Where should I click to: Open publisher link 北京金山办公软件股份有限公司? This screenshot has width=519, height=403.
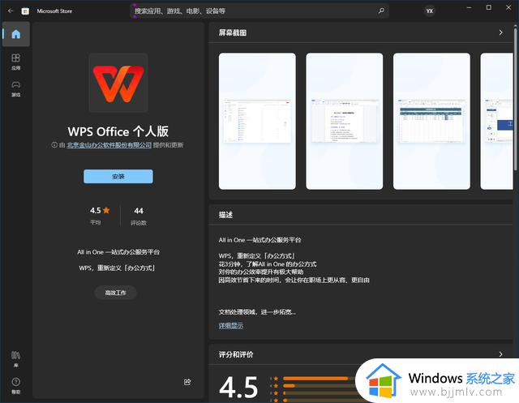109,145
